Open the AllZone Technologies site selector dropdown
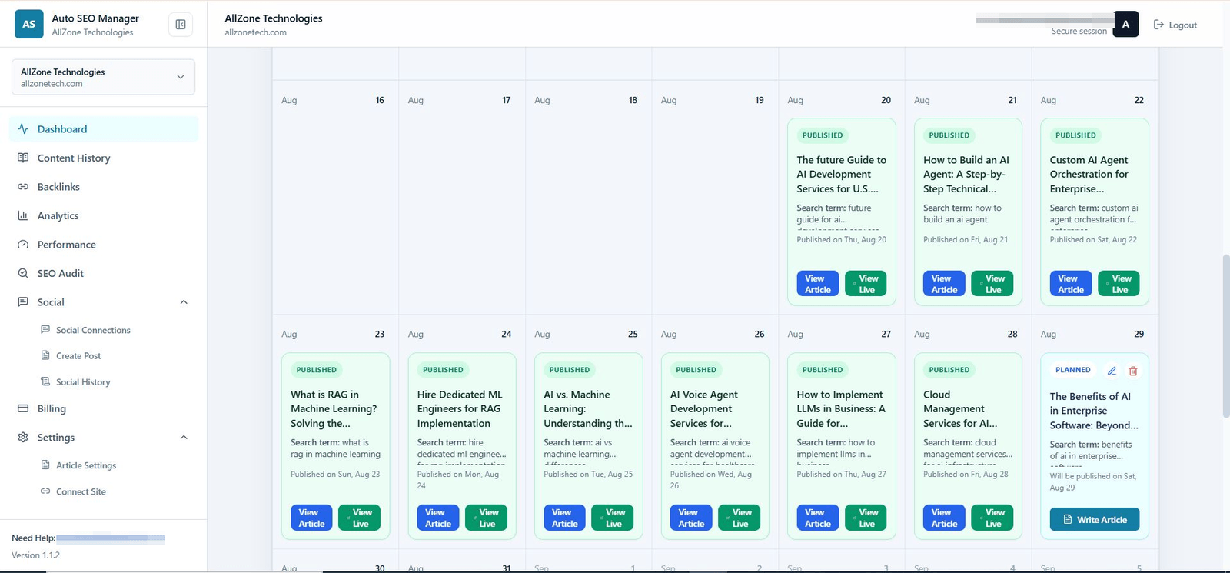1230x573 pixels. pyautogui.click(x=103, y=77)
